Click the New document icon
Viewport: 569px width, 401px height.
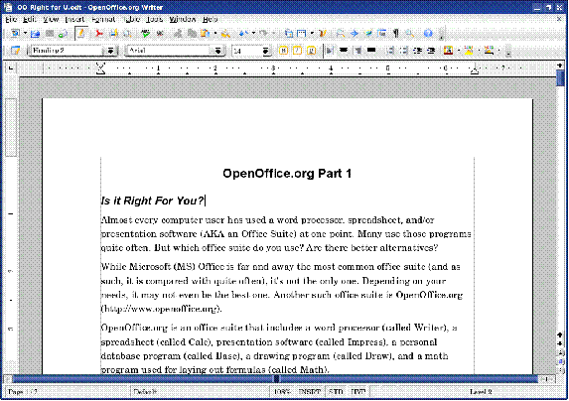tap(15, 34)
